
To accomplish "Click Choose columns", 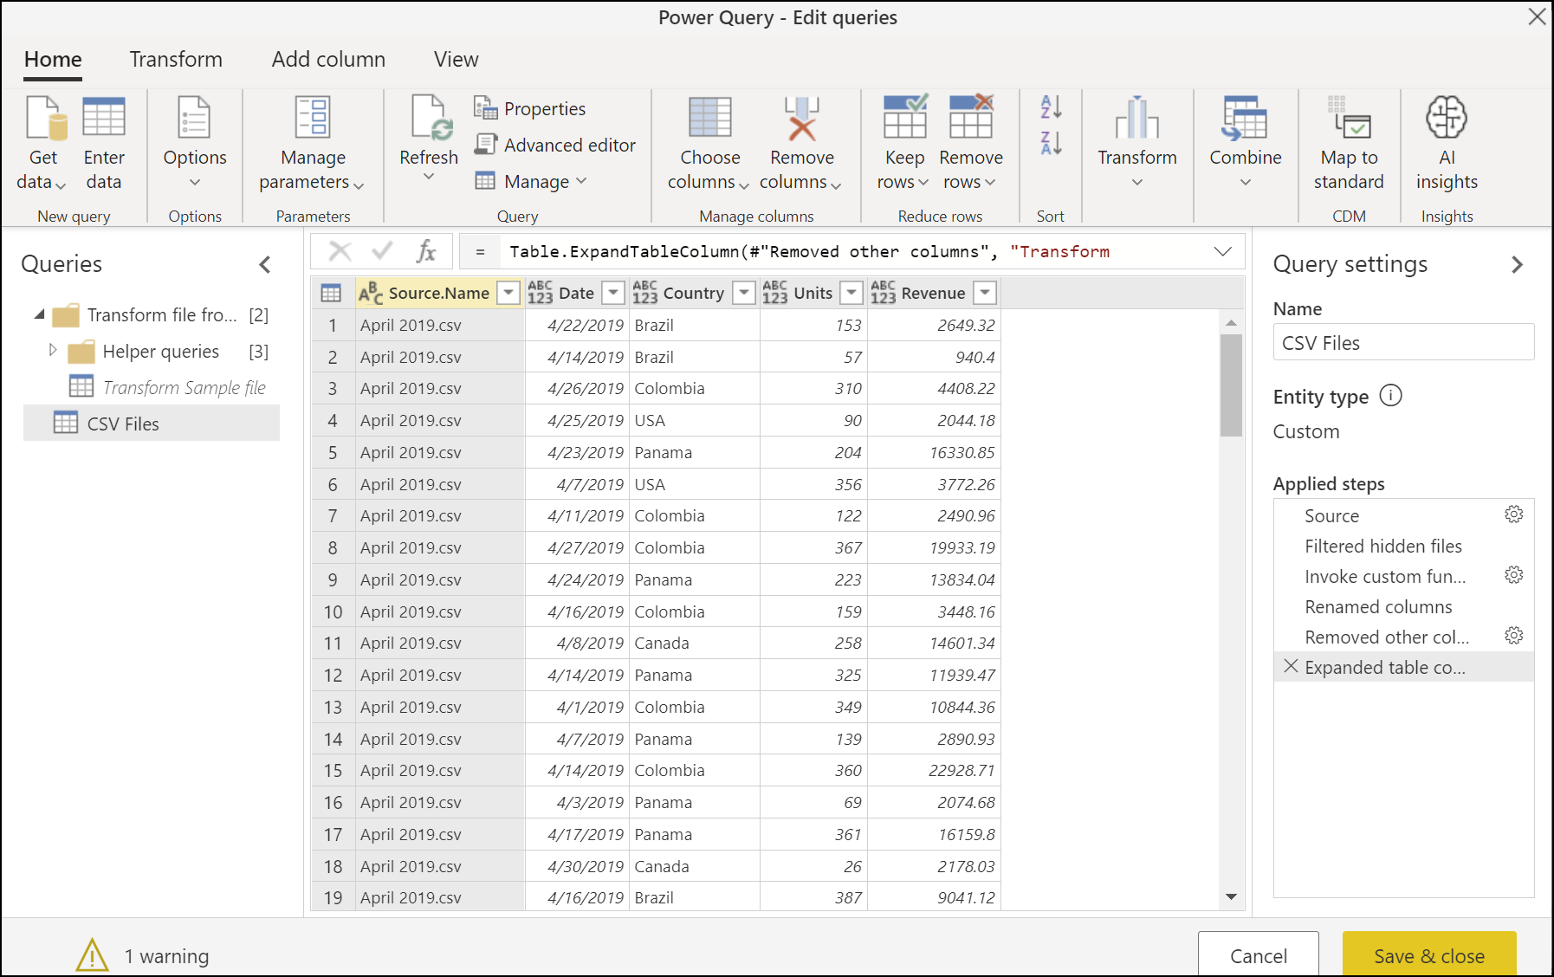I will [x=709, y=144].
